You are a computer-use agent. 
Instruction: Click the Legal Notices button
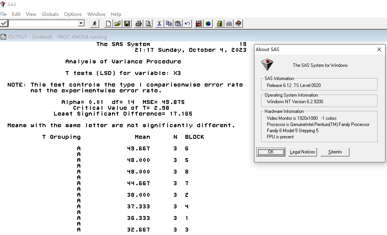[x=303, y=152]
